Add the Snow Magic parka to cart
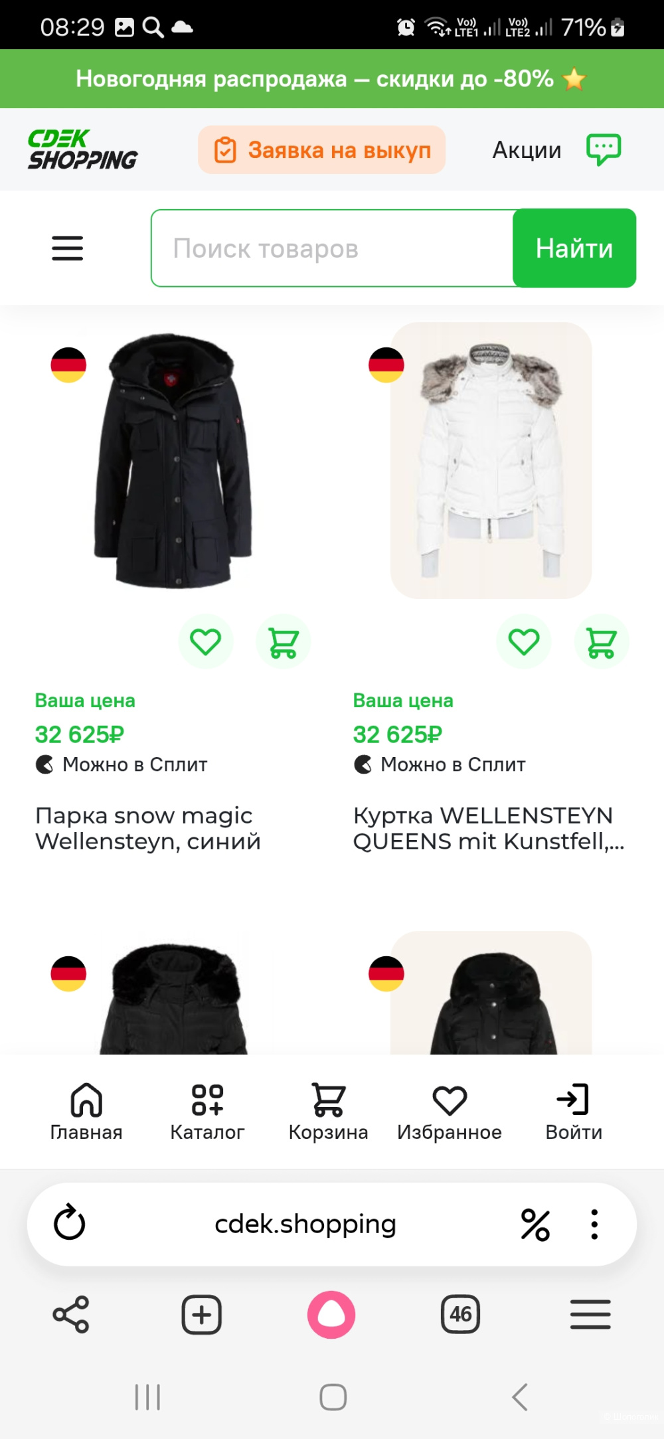 point(284,642)
